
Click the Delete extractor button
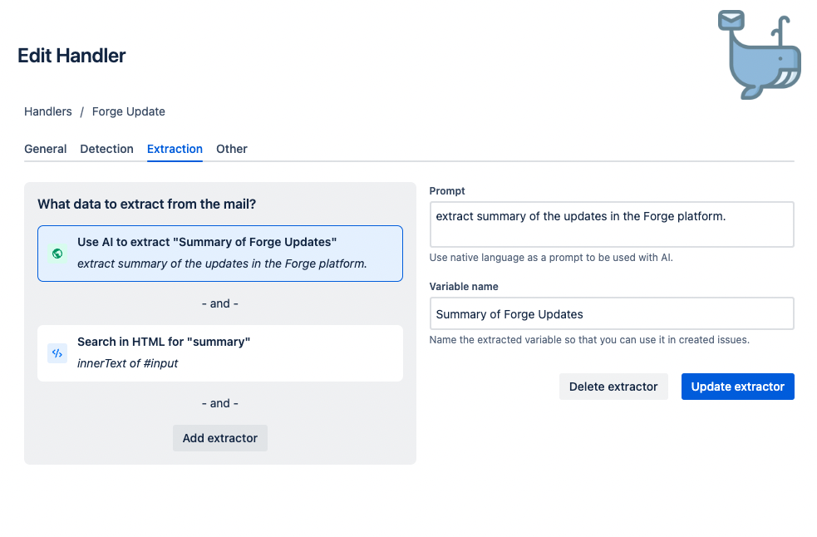(x=613, y=387)
